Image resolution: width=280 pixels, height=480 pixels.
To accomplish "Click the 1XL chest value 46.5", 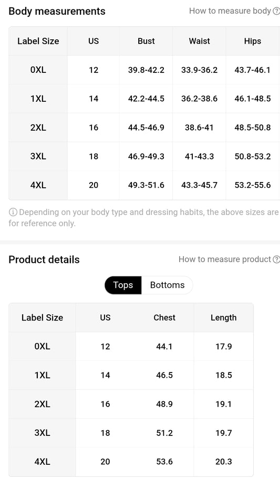I will [164, 375].
